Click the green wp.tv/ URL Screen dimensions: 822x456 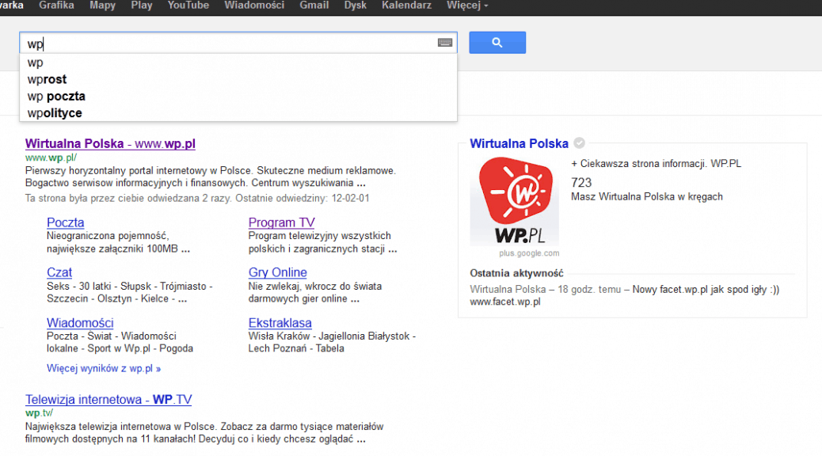click(x=40, y=413)
